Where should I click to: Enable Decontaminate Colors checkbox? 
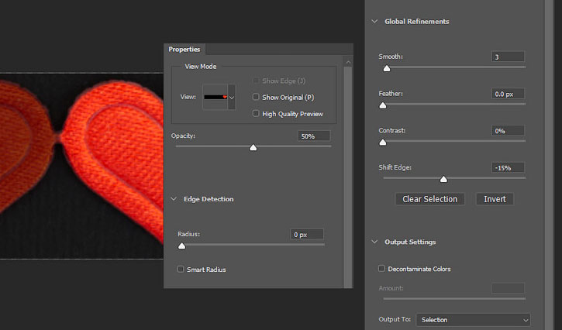[x=381, y=268]
